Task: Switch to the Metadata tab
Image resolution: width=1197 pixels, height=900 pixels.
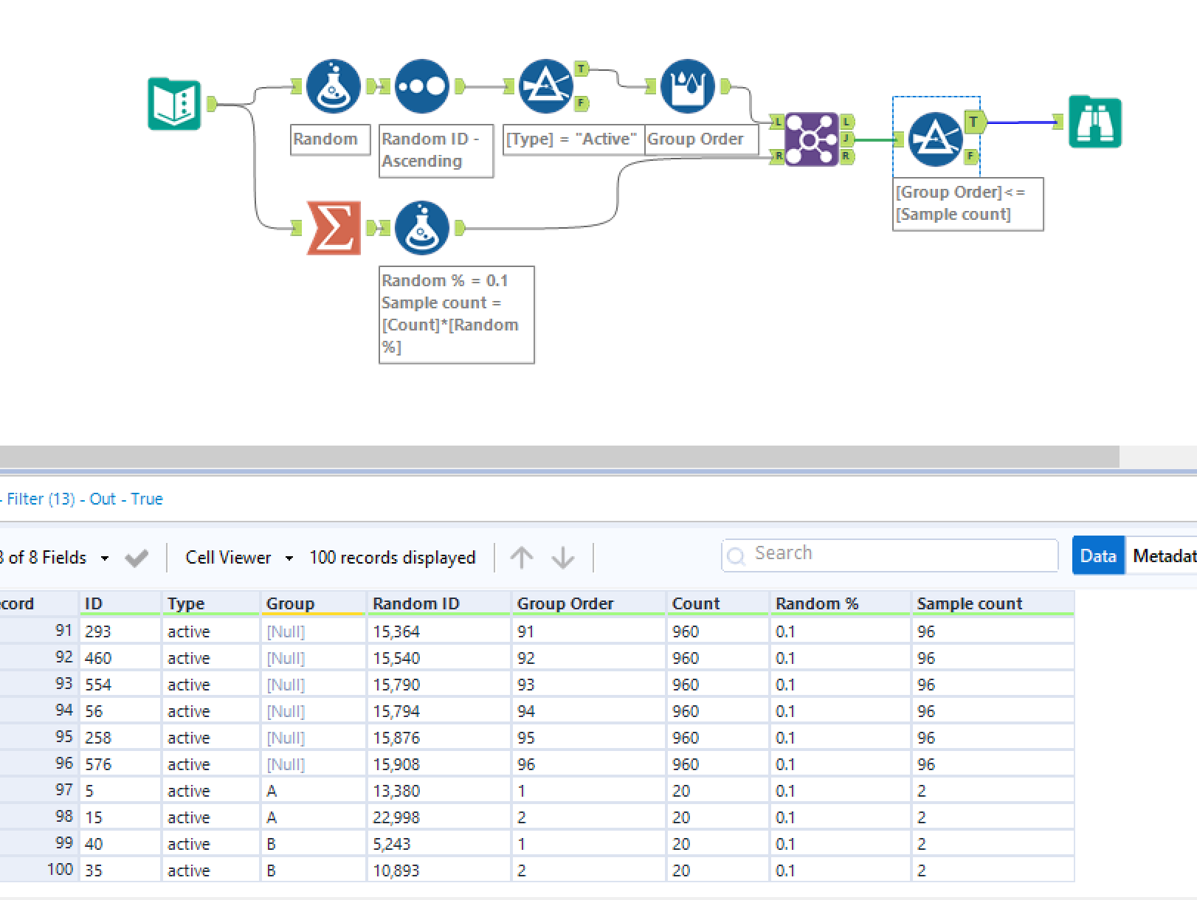Action: [1166, 555]
